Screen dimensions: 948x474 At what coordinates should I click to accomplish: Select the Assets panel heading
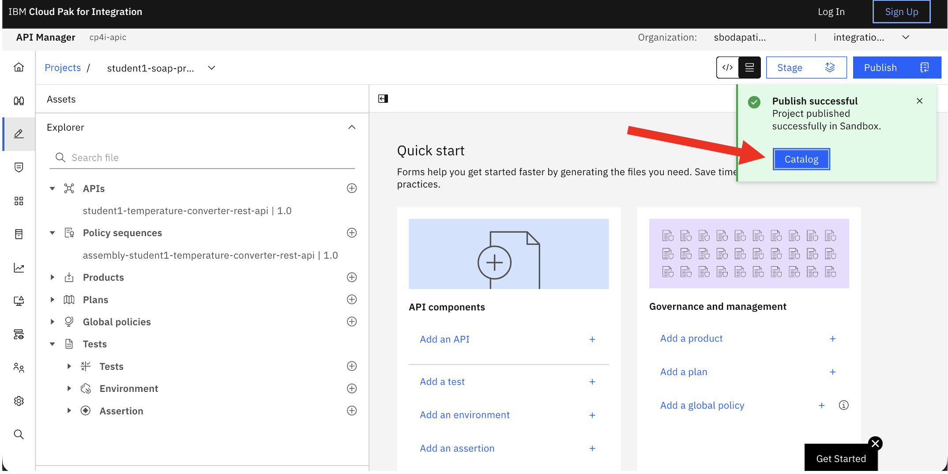point(61,99)
